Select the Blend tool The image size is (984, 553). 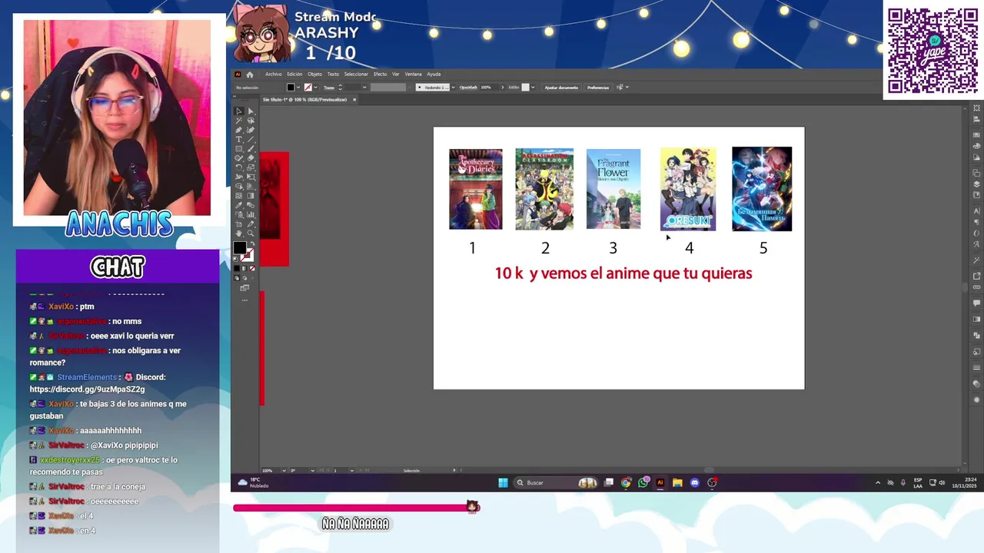click(251, 204)
